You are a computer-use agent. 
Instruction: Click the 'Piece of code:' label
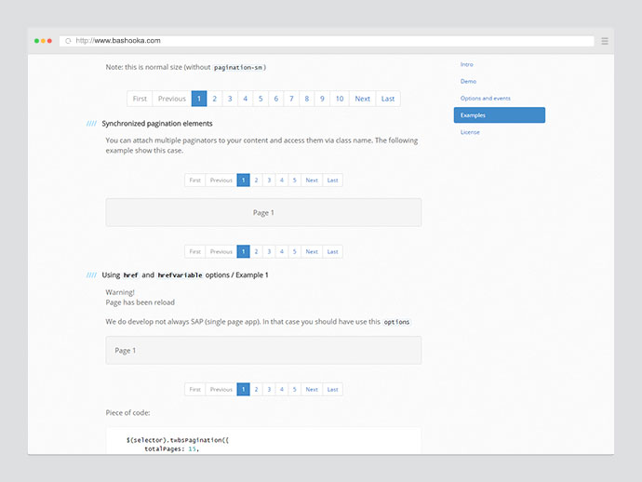(x=127, y=413)
